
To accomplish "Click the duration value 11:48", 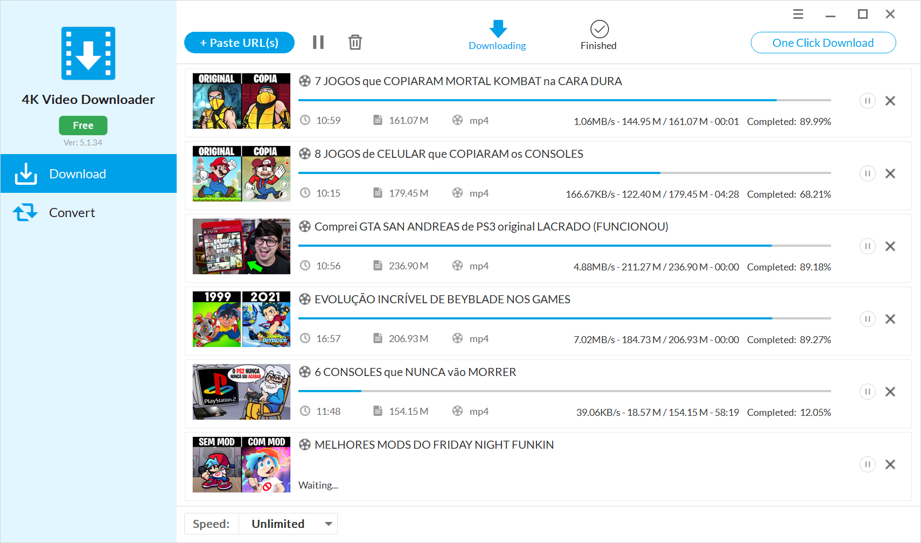I will (x=329, y=412).
